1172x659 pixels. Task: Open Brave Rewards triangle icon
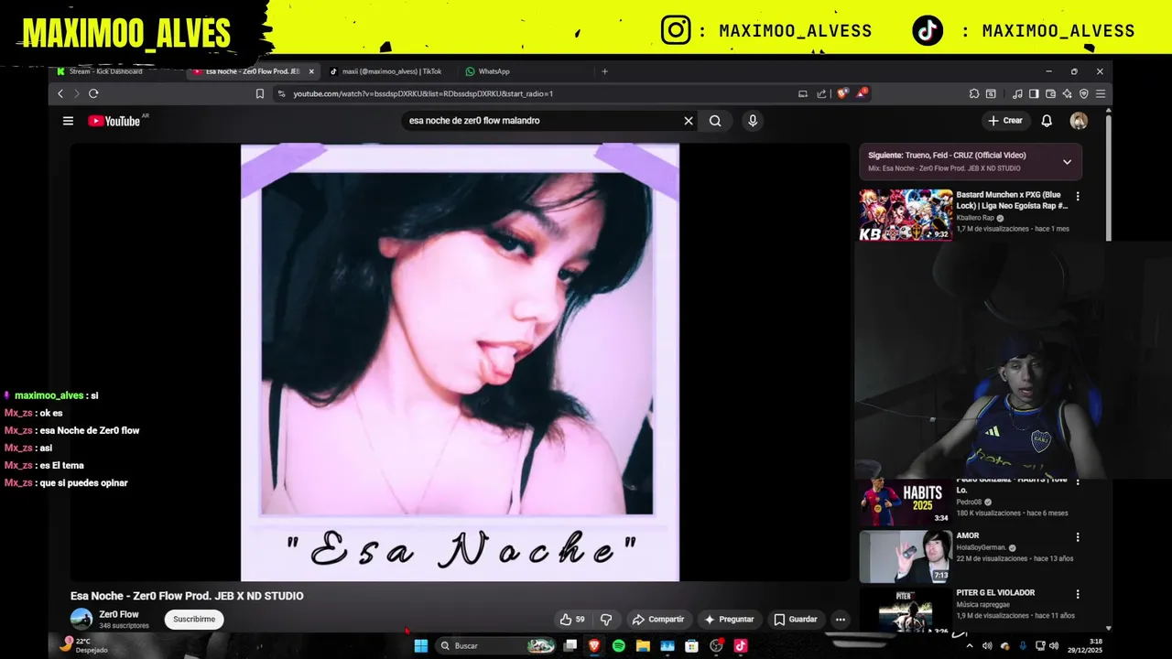(x=862, y=93)
